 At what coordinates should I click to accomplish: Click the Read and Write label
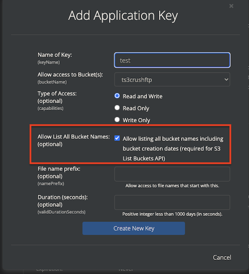(143, 96)
